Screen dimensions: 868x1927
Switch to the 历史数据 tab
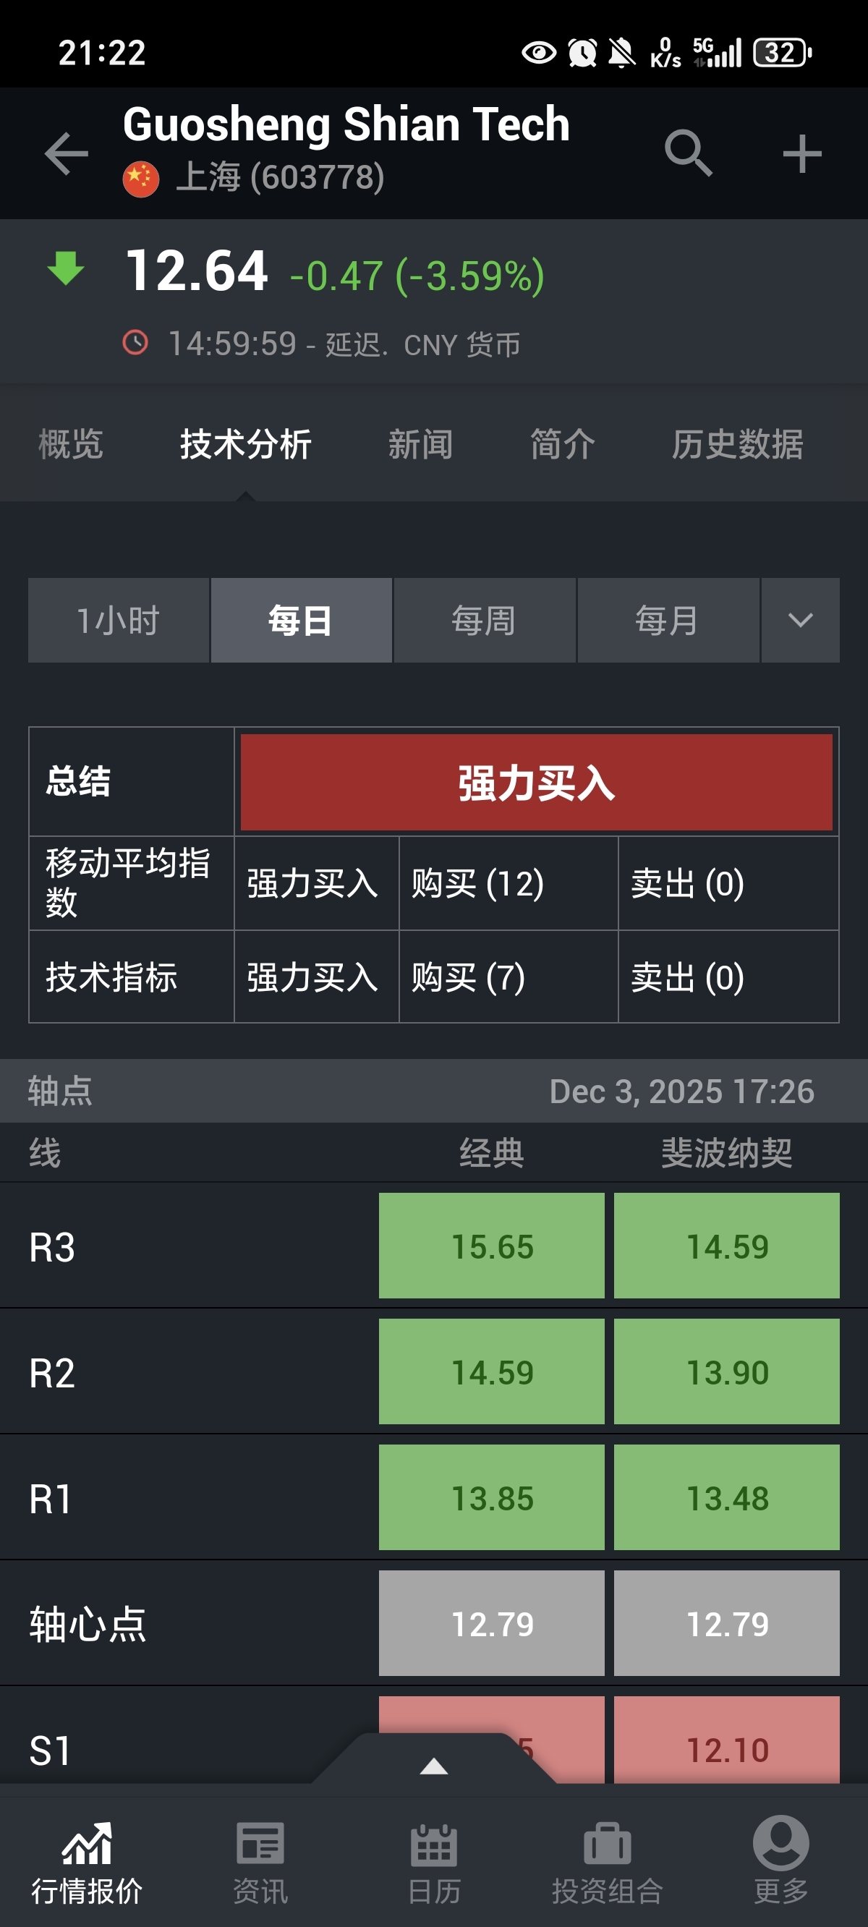pos(737,444)
